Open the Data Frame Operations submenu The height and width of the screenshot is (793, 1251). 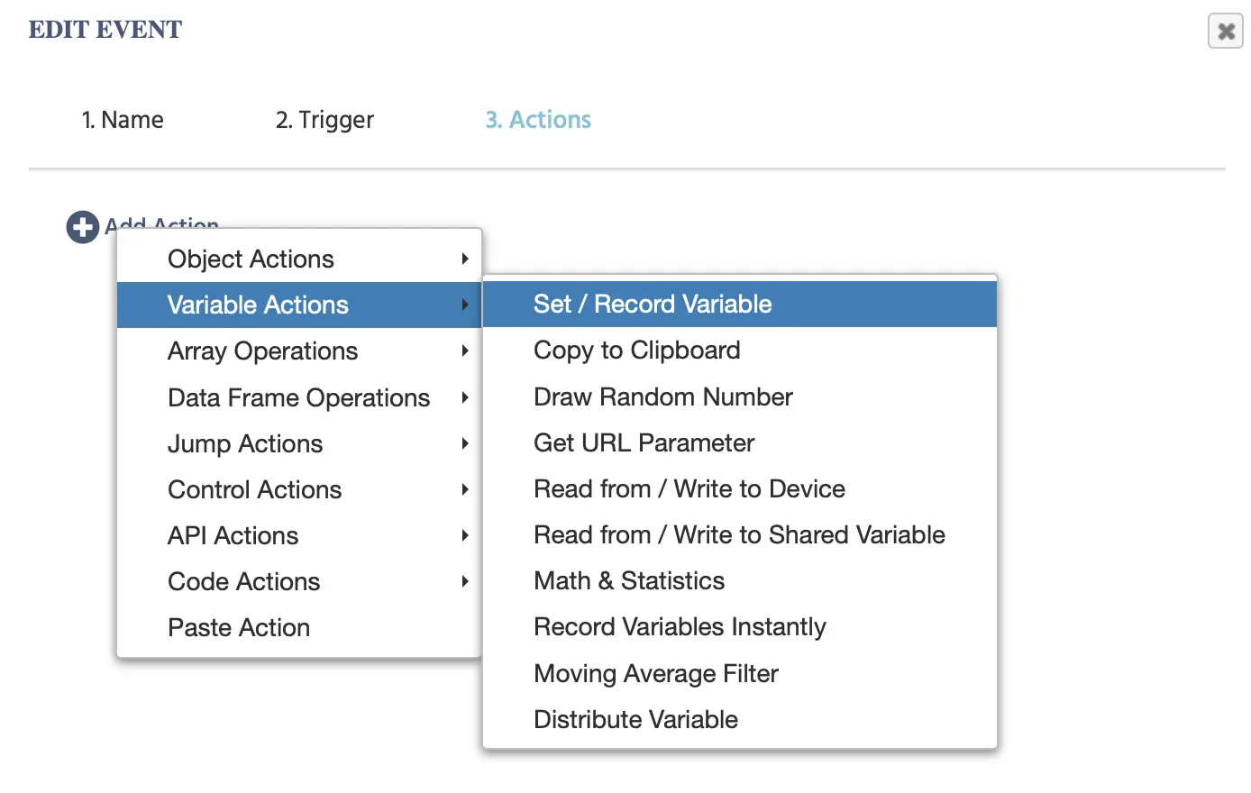(299, 397)
